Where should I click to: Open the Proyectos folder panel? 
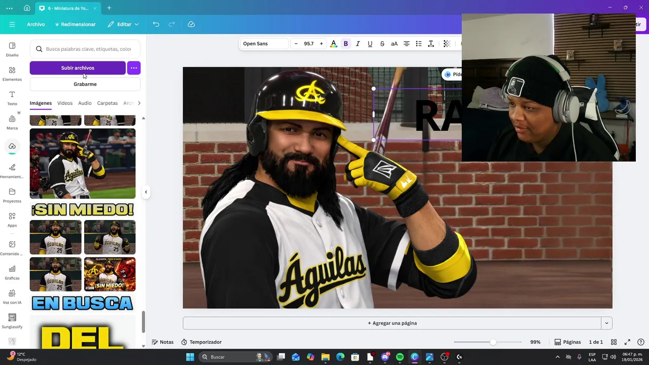12,195
